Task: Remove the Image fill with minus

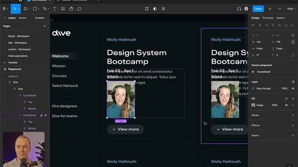Action: click(293, 105)
